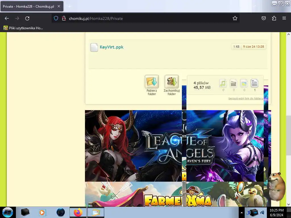
Task: Click the Zachomikuj folder hamster icon
Action: click(172, 82)
